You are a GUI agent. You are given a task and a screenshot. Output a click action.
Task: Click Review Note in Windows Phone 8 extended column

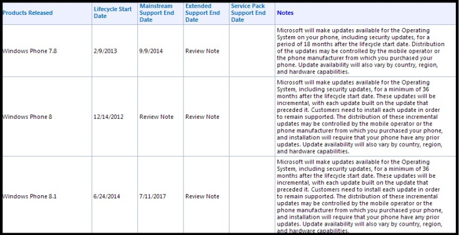[x=202, y=117]
